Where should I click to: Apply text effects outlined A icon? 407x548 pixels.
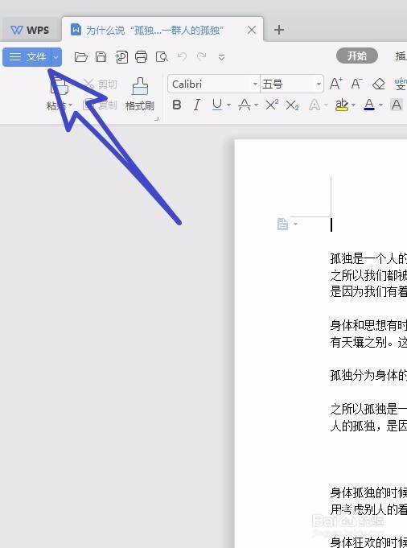[314, 105]
